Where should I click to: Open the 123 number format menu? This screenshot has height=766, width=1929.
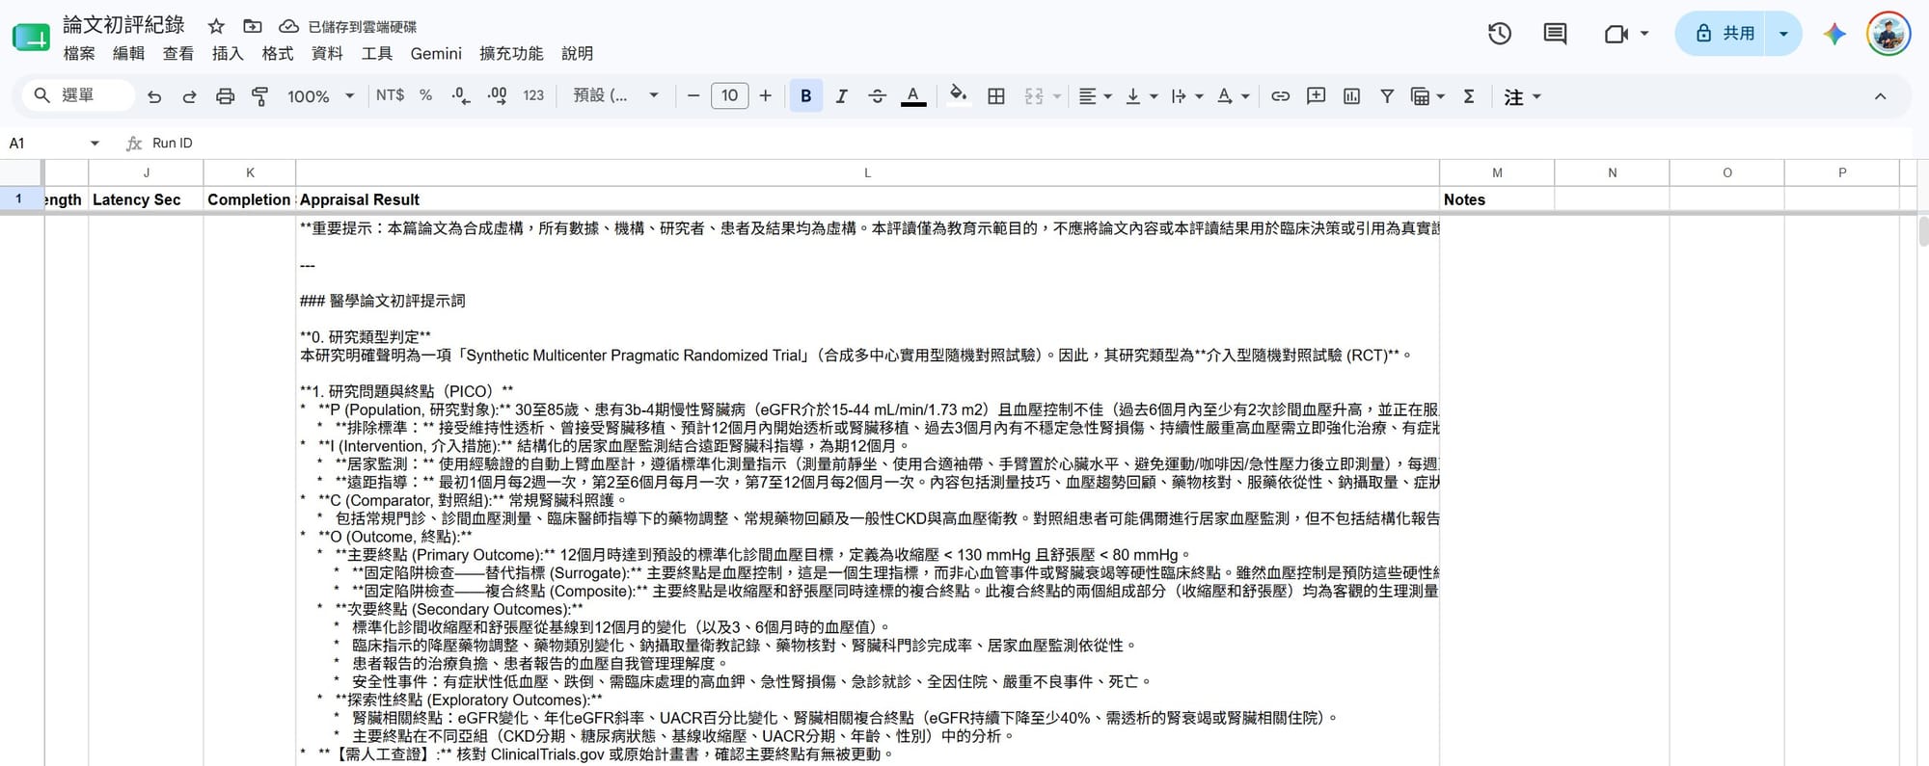[x=533, y=95]
